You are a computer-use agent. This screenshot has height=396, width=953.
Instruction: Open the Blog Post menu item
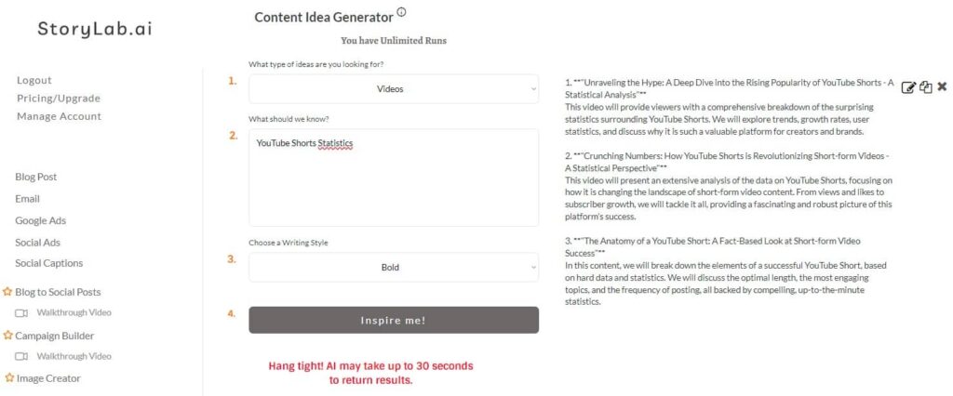pyautogui.click(x=36, y=177)
